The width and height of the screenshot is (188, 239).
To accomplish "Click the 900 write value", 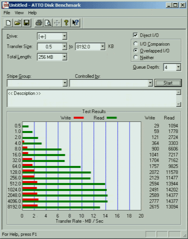I will [x=155, y=149].
